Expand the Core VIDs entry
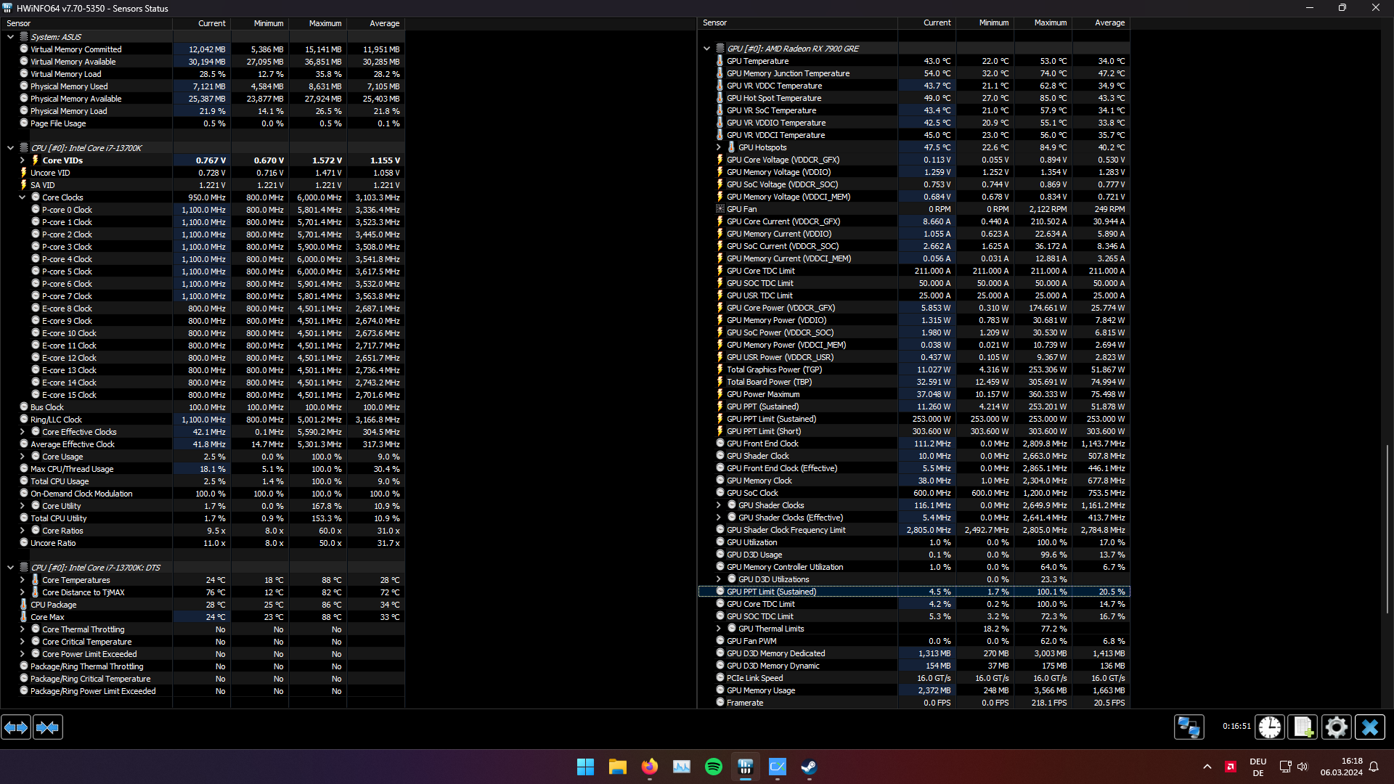The width and height of the screenshot is (1394, 784). 21,160
